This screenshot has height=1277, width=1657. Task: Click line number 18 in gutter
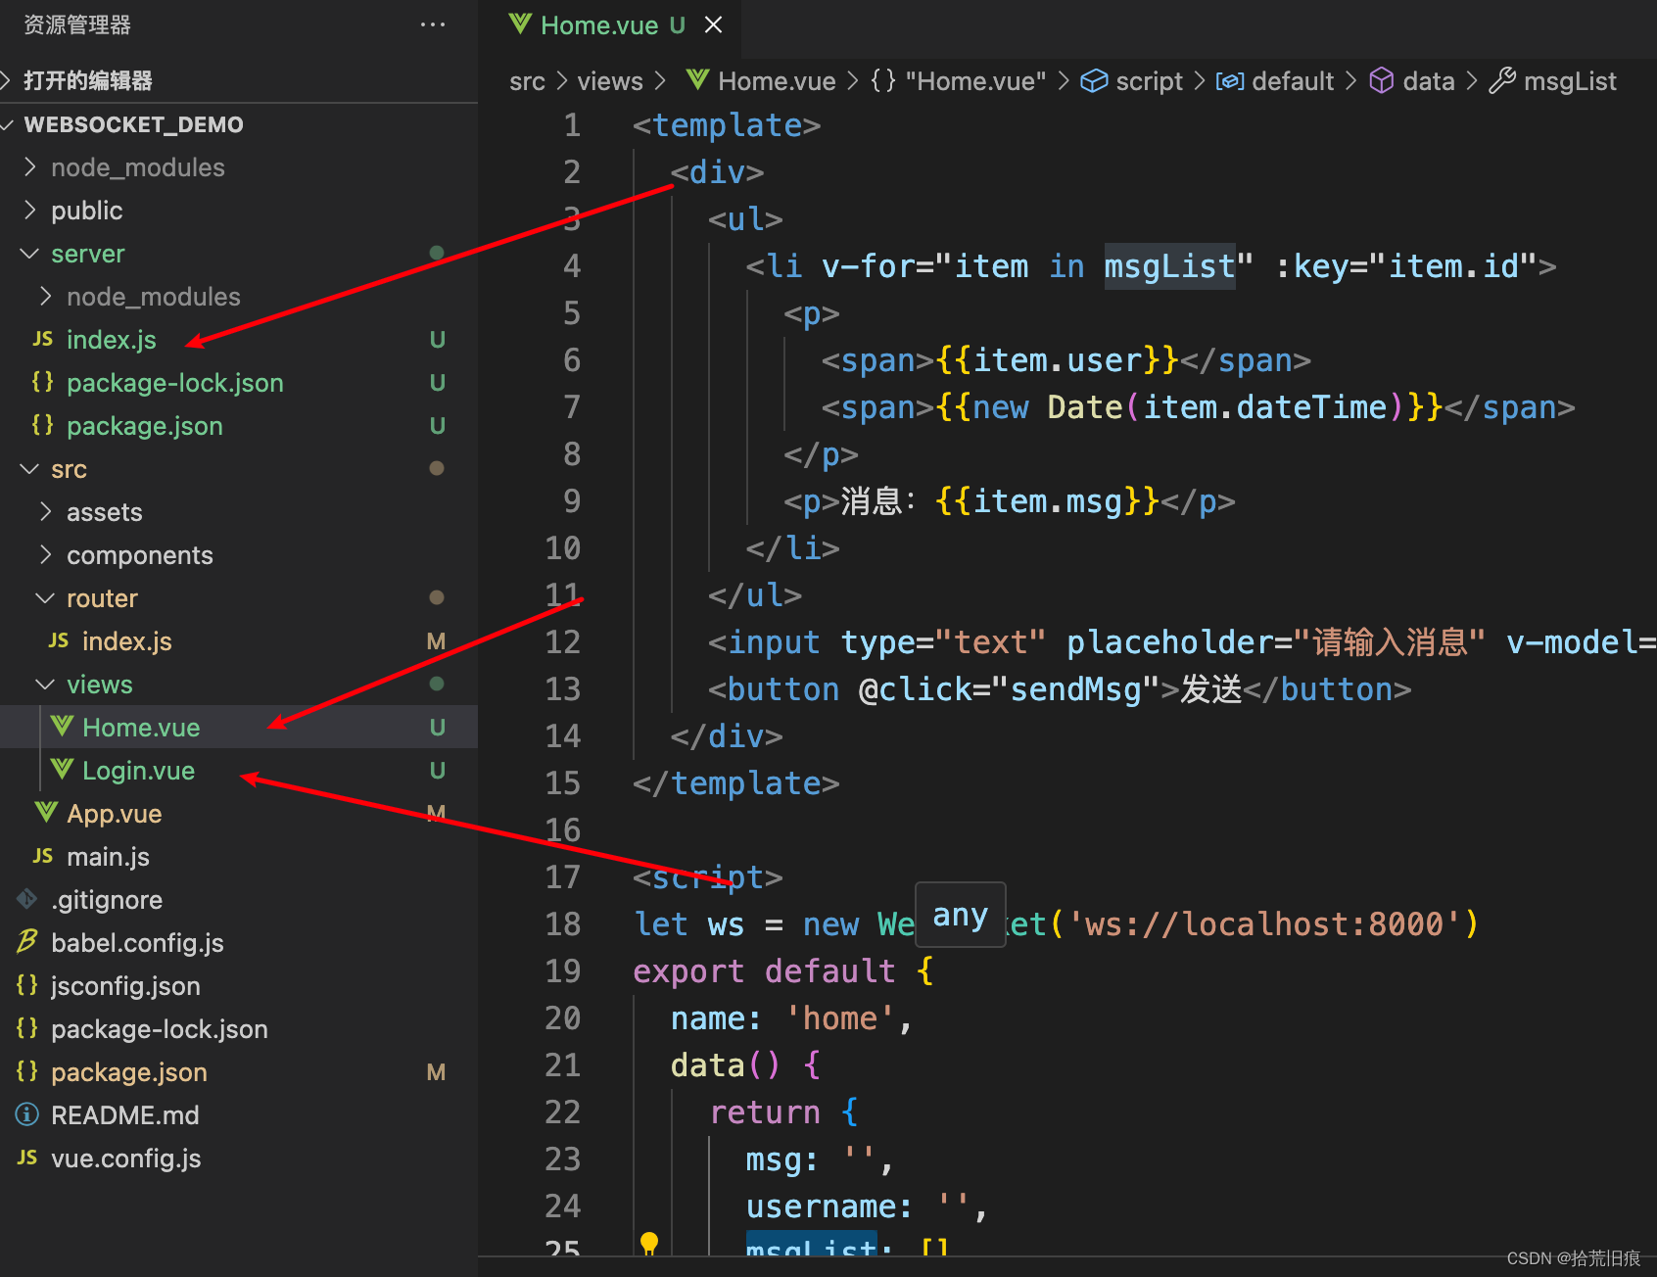(x=563, y=924)
